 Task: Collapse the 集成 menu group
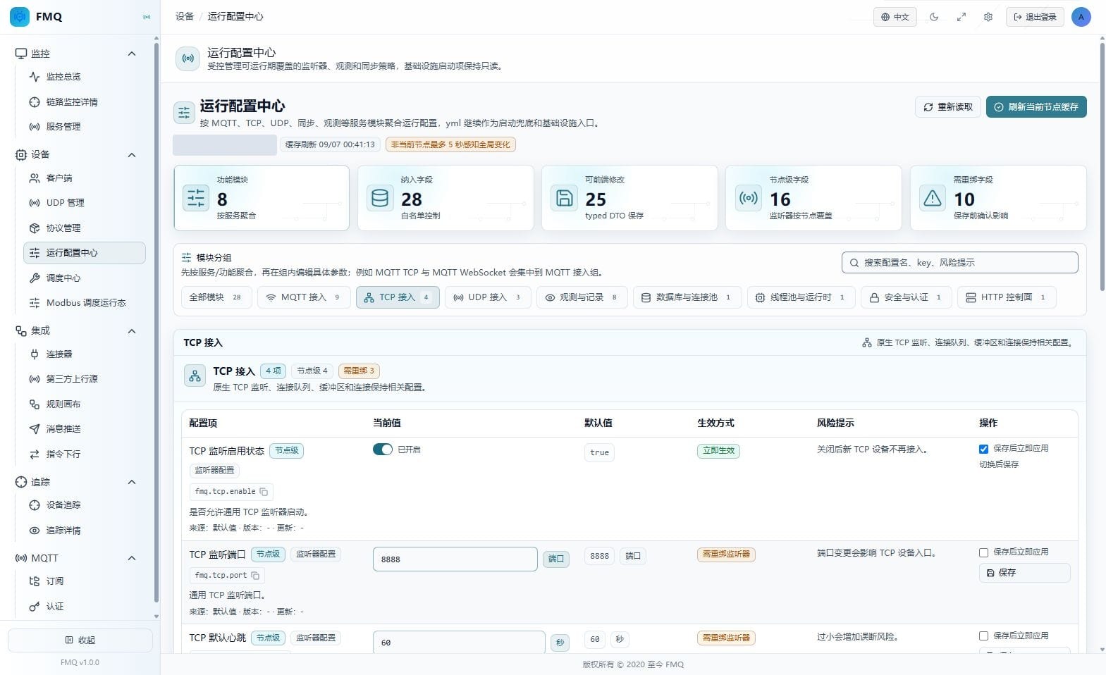pyautogui.click(x=132, y=331)
